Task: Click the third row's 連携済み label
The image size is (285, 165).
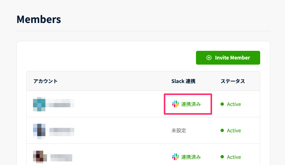Action: point(191,157)
